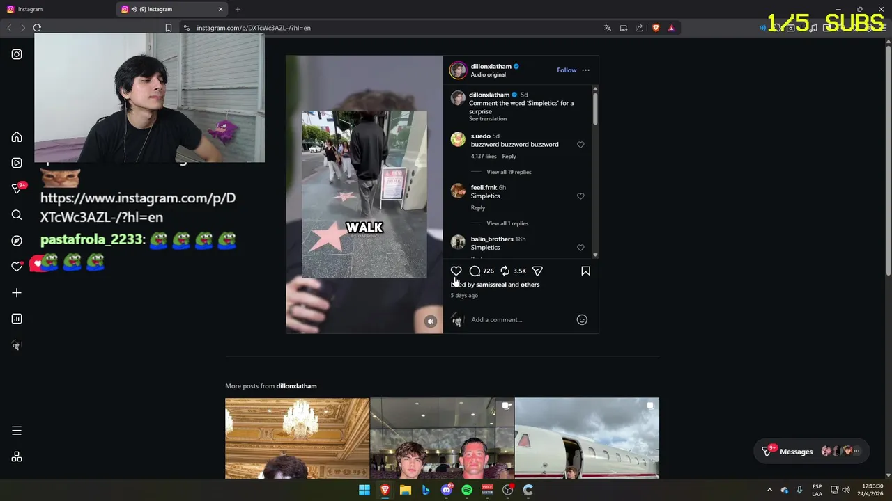Open Explore compass in the sidebar

(x=17, y=241)
